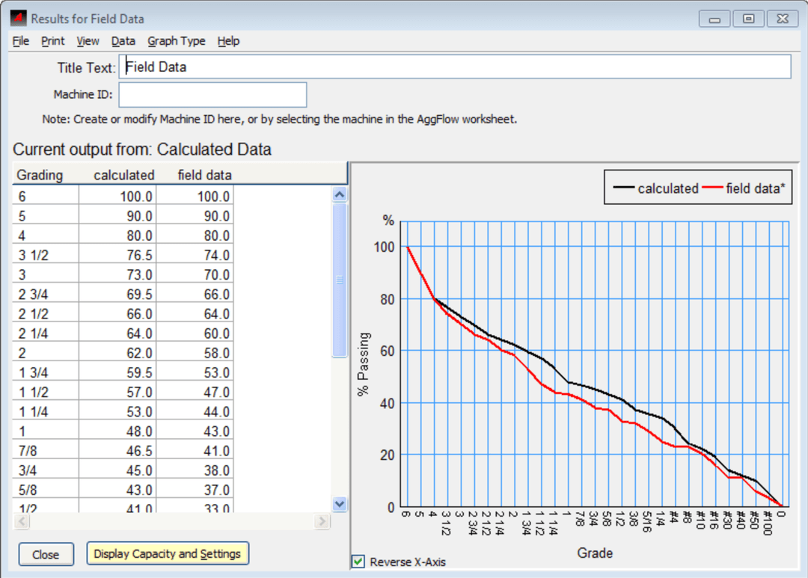Maximize the Results for Field Data window

(x=748, y=19)
